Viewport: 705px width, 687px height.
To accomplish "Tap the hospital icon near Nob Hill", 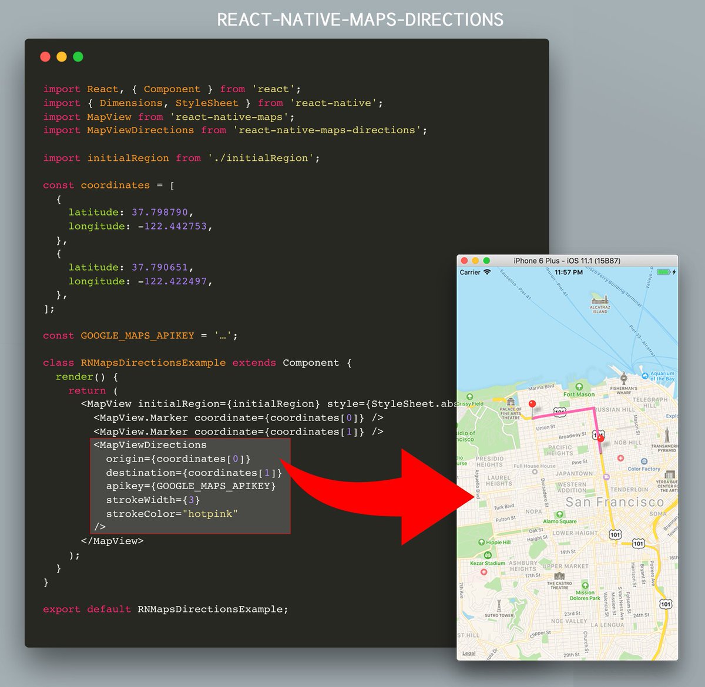I will point(620,458).
